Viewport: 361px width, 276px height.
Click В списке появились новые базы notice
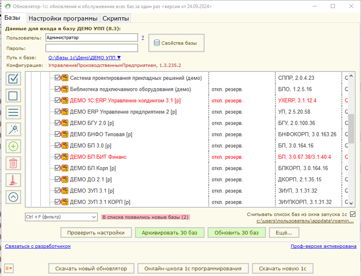(146, 217)
